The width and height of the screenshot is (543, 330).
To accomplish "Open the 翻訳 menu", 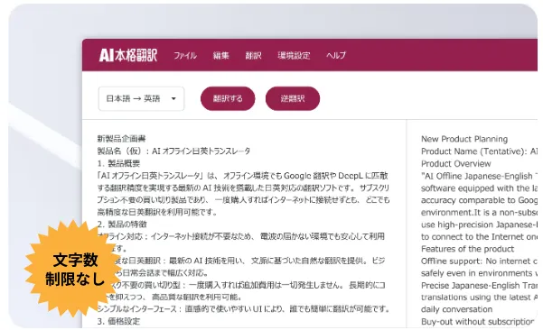I will [x=253, y=55].
